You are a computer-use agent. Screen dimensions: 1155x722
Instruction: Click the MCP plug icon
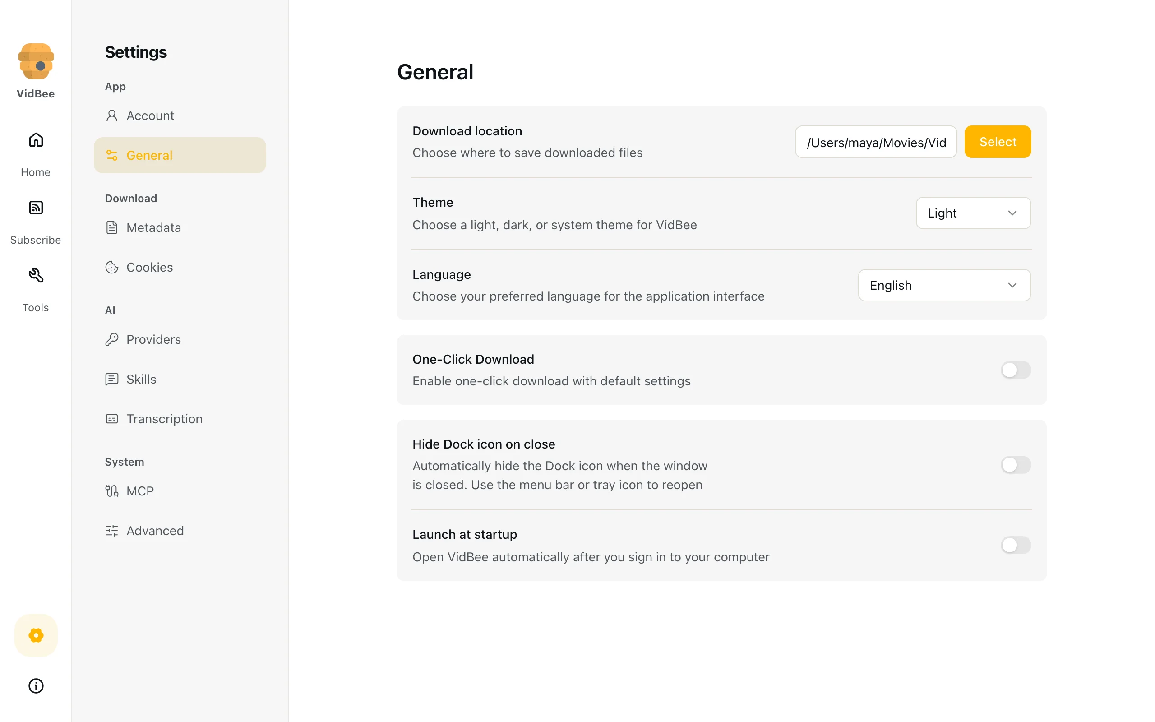click(x=112, y=491)
